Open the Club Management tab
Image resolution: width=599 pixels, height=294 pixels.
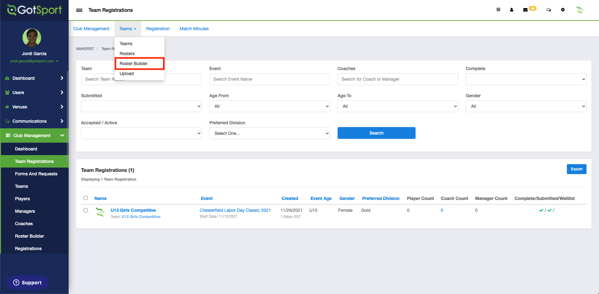[x=91, y=29]
